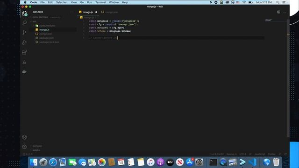
Task: Open the File menu
Action: pos(43,2)
